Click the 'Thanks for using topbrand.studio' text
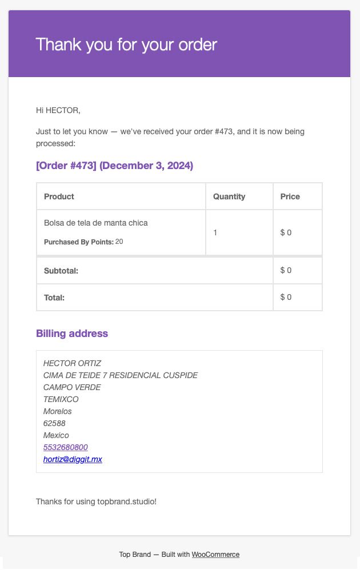The width and height of the screenshot is (360, 570). pos(96,501)
